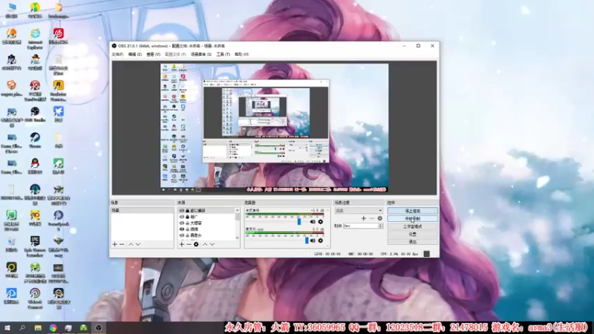Image resolution: width=594 pixels, height=334 pixels.
Task: Add a scene transition with the plus icon
Action: (x=364, y=218)
